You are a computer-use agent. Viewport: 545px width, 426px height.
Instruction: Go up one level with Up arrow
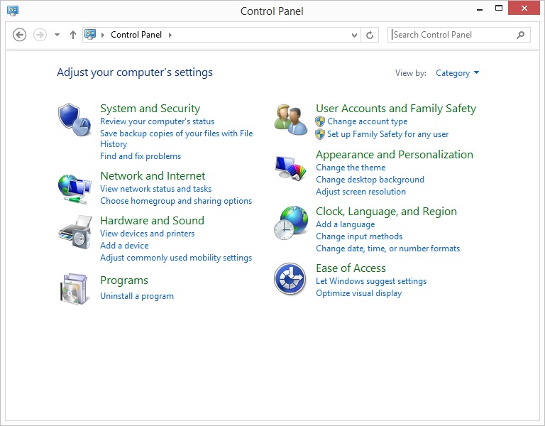[x=72, y=35]
